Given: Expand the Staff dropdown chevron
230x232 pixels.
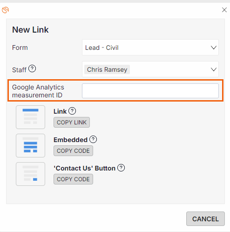Looking at the screenshot, I should coord(214,69).
